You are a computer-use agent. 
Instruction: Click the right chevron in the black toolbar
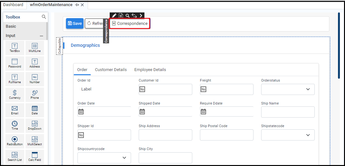[141, 16]
